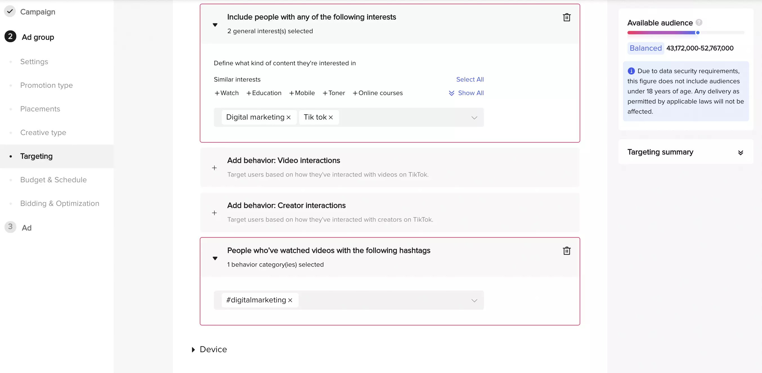This screenshot has height=373, width=762.
Task: Click Select All similar interests
Action: tap(469, 79)
